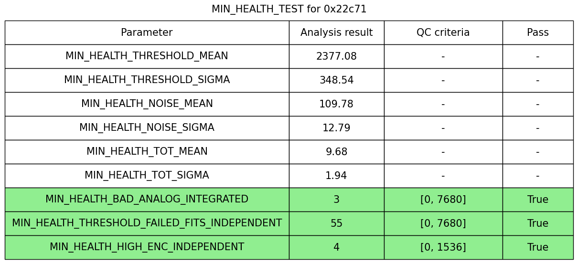Viewport: 578px width, 264px height.
Task: Click the MIN_HEALTH_NOISE_SIGMA parameter cell
Action: (x=147, y=128)
